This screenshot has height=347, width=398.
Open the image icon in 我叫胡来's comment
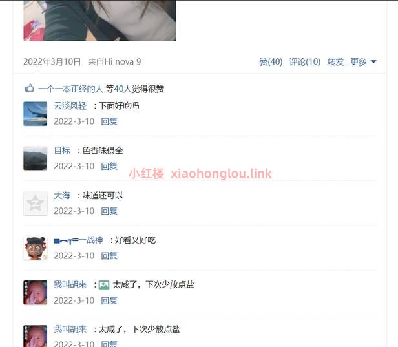pos(104,285)
